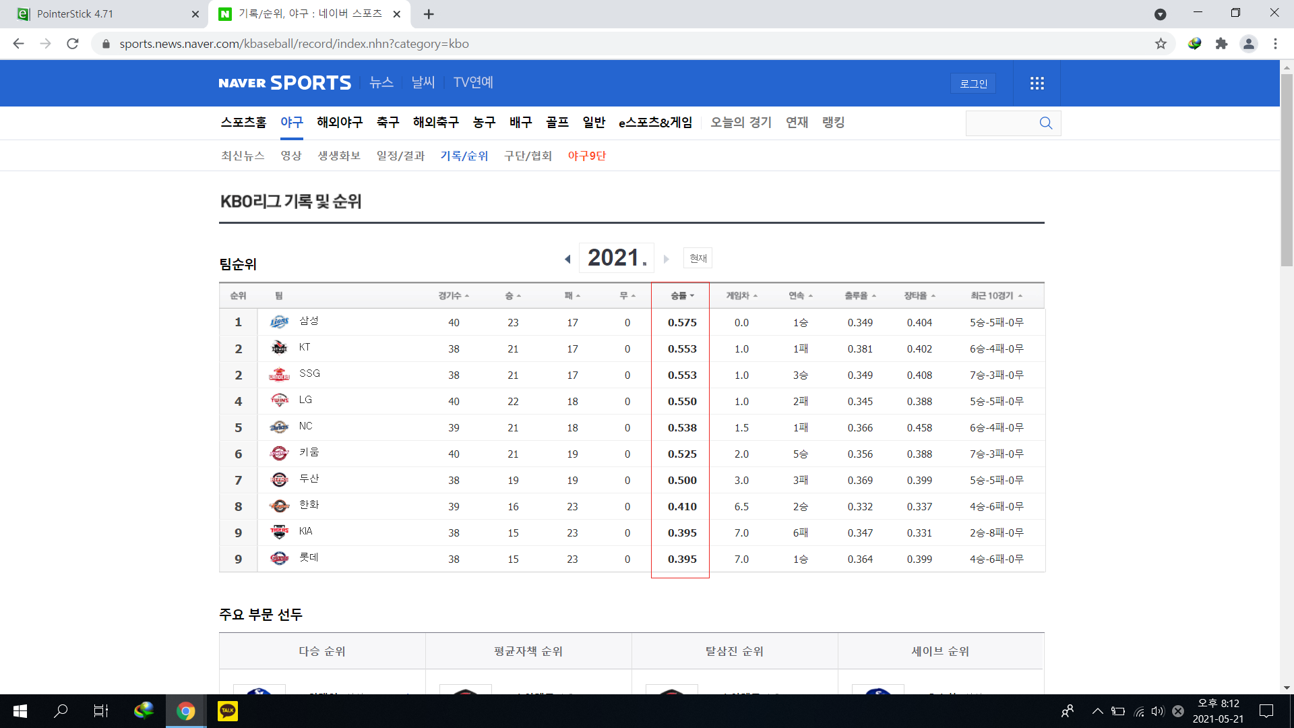Sort table by 무 column

pos(627,296)
